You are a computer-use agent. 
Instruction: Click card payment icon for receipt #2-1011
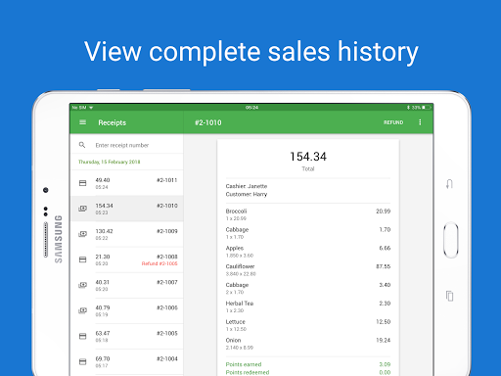point(83,183)
